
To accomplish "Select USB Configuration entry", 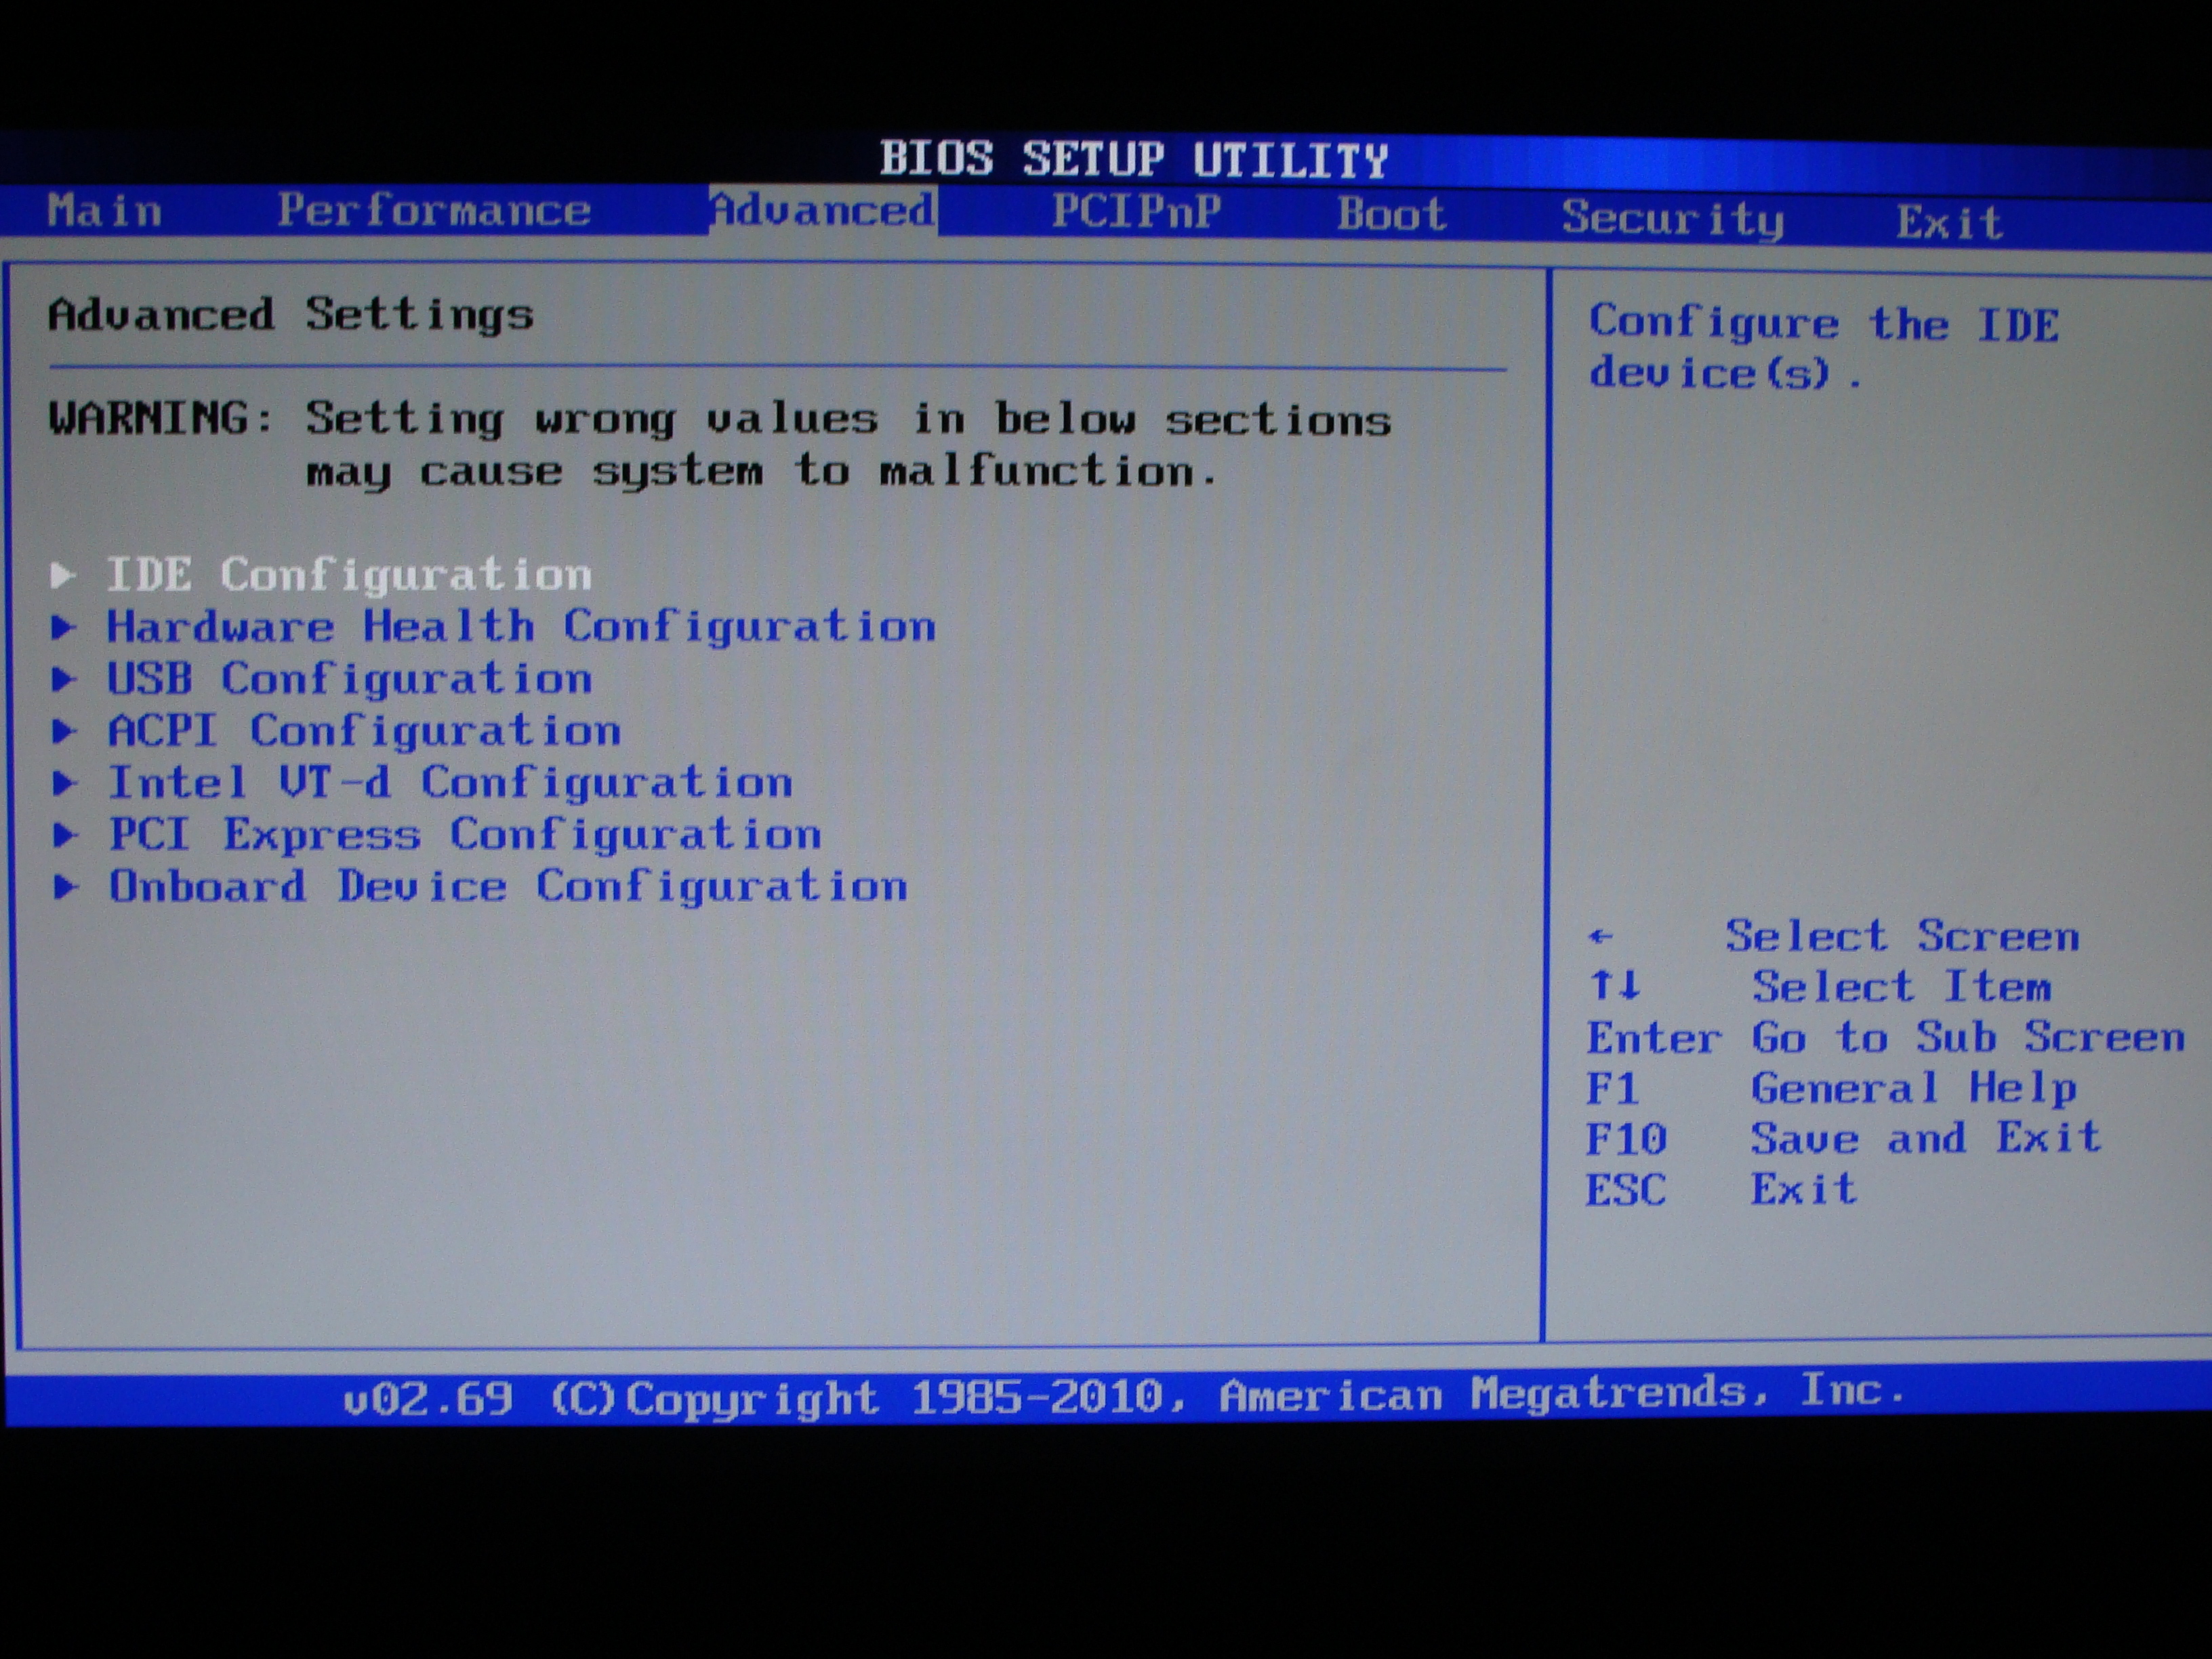I will tap(349, 679).
